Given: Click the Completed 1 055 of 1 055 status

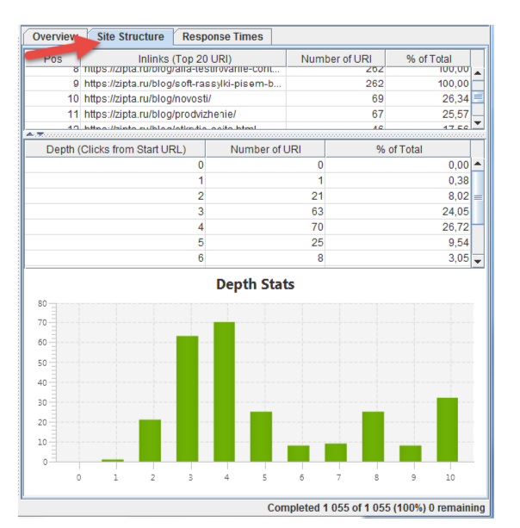Looking at the screenshot, I should click(376, 508).
